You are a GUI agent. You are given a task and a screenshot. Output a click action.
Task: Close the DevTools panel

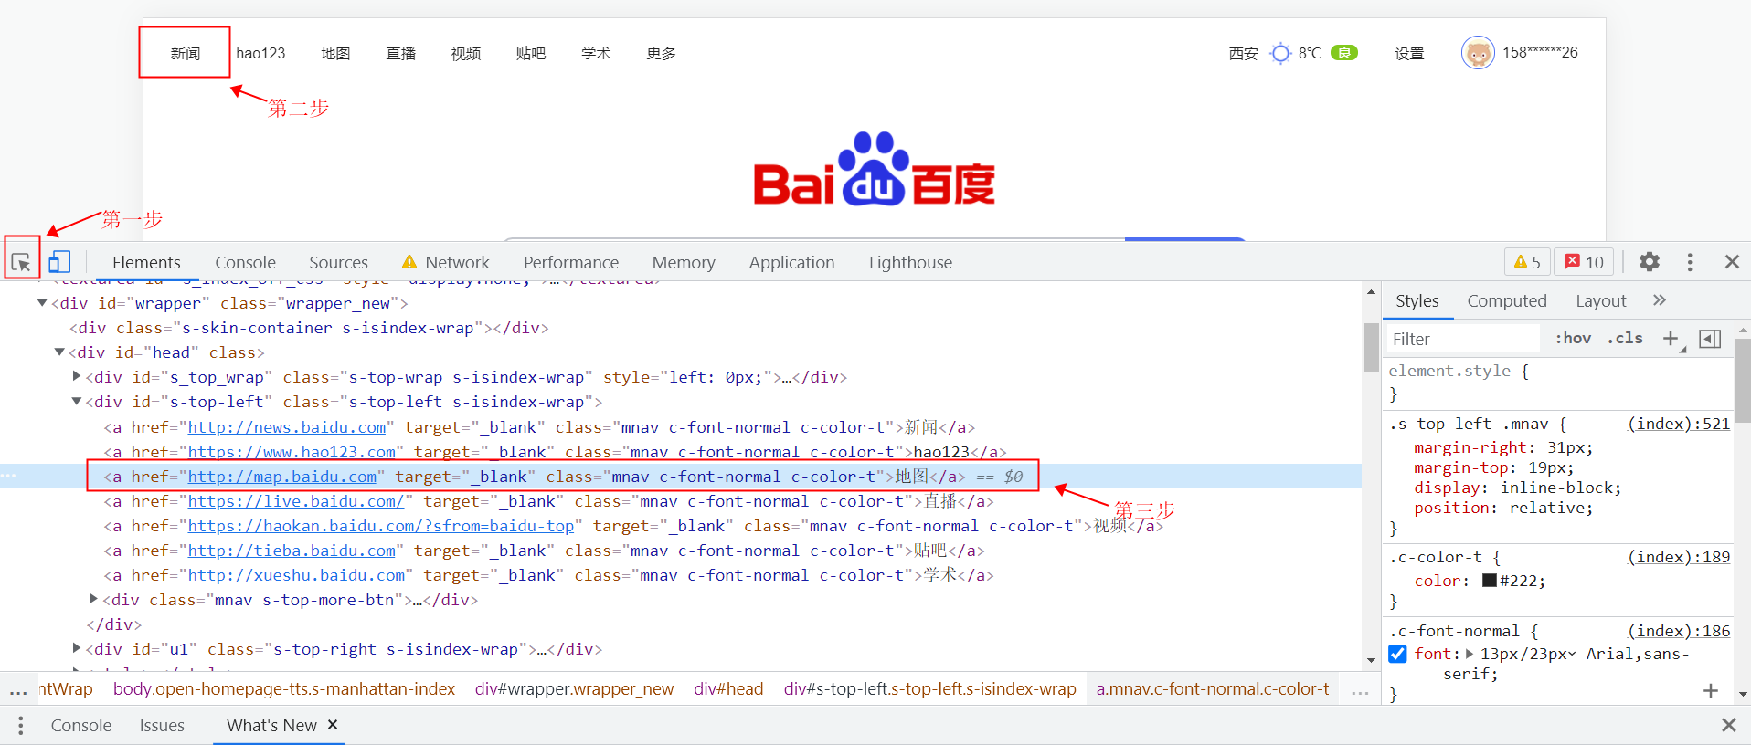(x=1731, y=262)
